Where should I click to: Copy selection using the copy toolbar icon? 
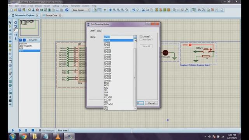point(147,10)
